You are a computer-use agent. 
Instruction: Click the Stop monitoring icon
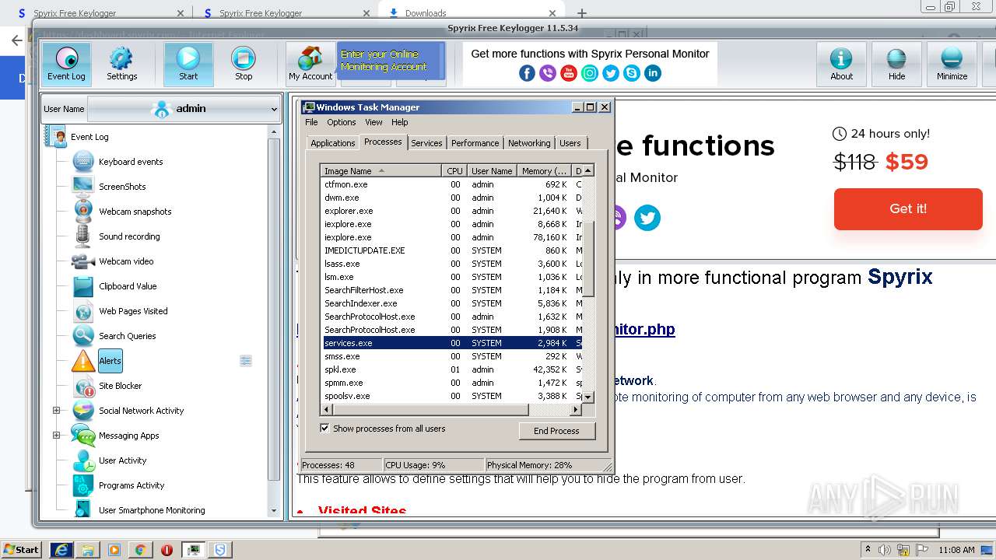point(244,64)
